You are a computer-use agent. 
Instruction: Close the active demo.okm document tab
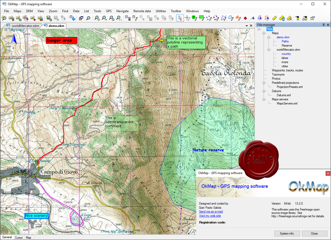pyautogui.click(x=251, y=26)
